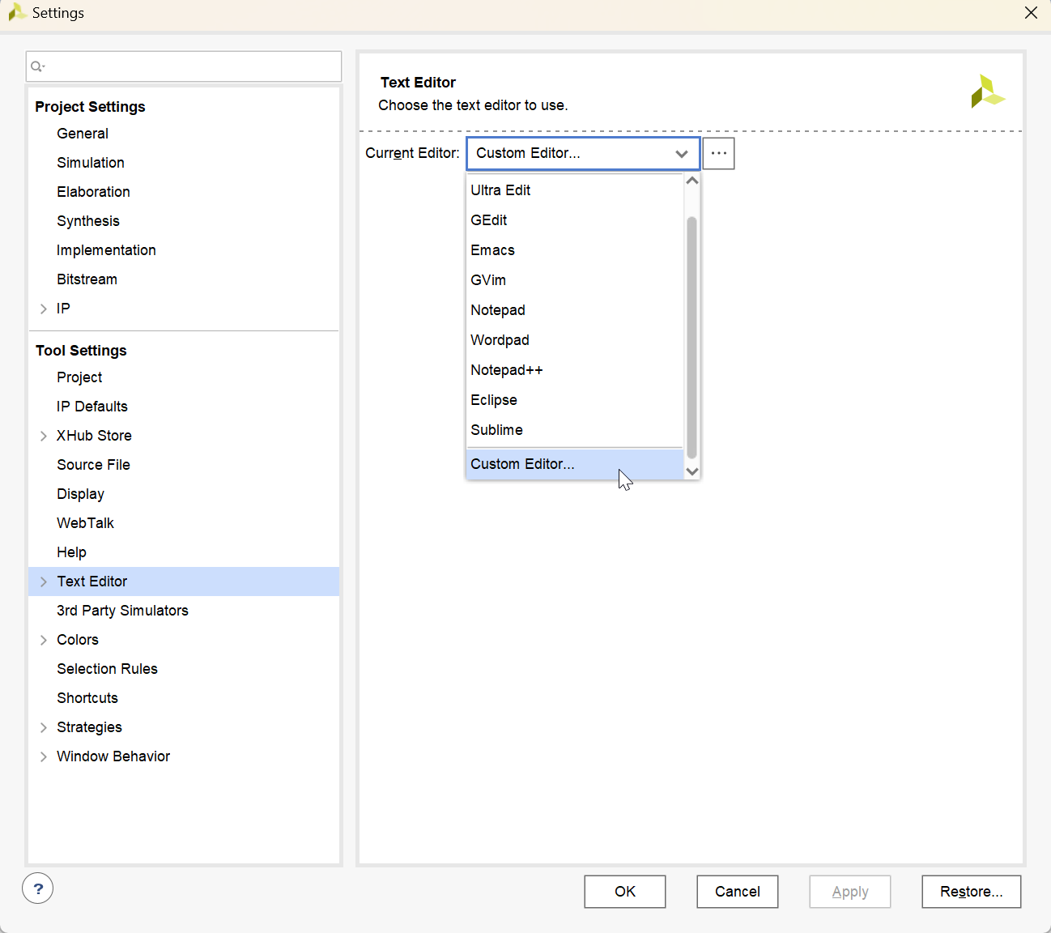Close the Settings dialog

(x=1031, y=13)
